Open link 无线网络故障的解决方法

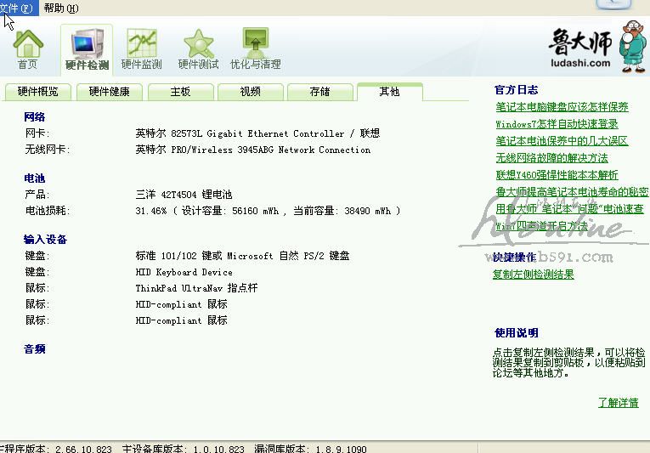click(x=551, y=158)
